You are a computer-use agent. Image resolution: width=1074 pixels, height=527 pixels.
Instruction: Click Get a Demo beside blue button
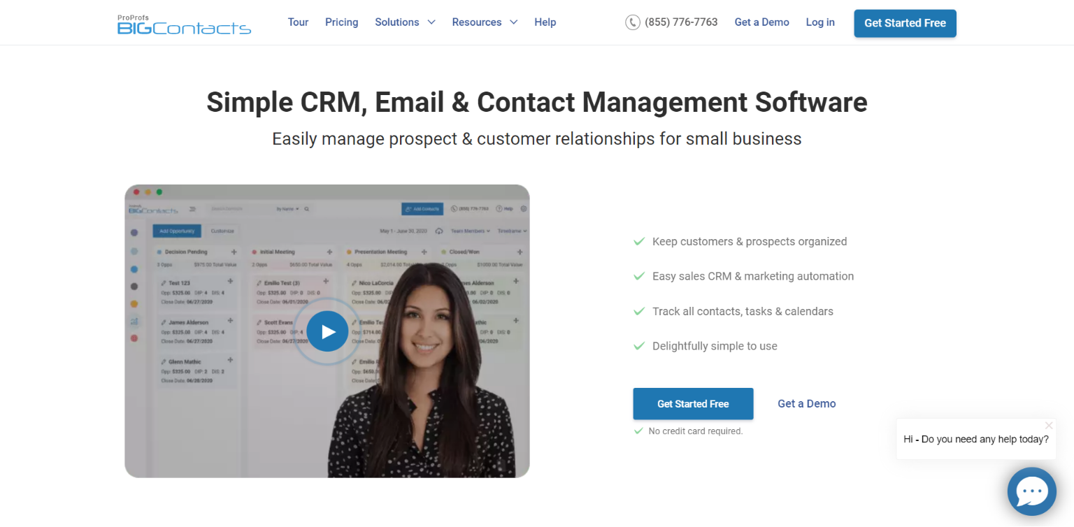coord(806,404)
